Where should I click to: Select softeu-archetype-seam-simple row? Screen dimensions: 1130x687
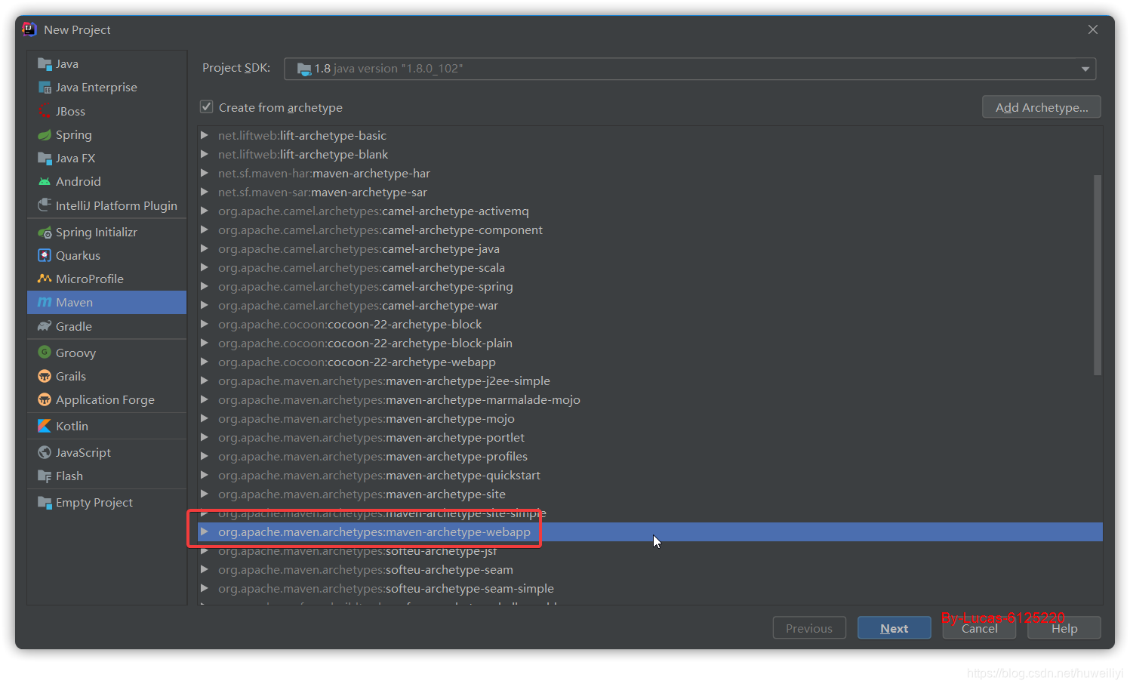tap(650, 588)
